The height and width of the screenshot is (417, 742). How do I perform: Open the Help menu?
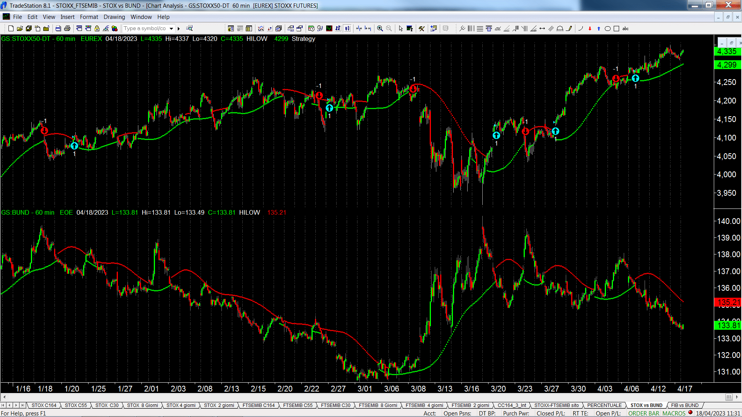(x=163, y=17)
